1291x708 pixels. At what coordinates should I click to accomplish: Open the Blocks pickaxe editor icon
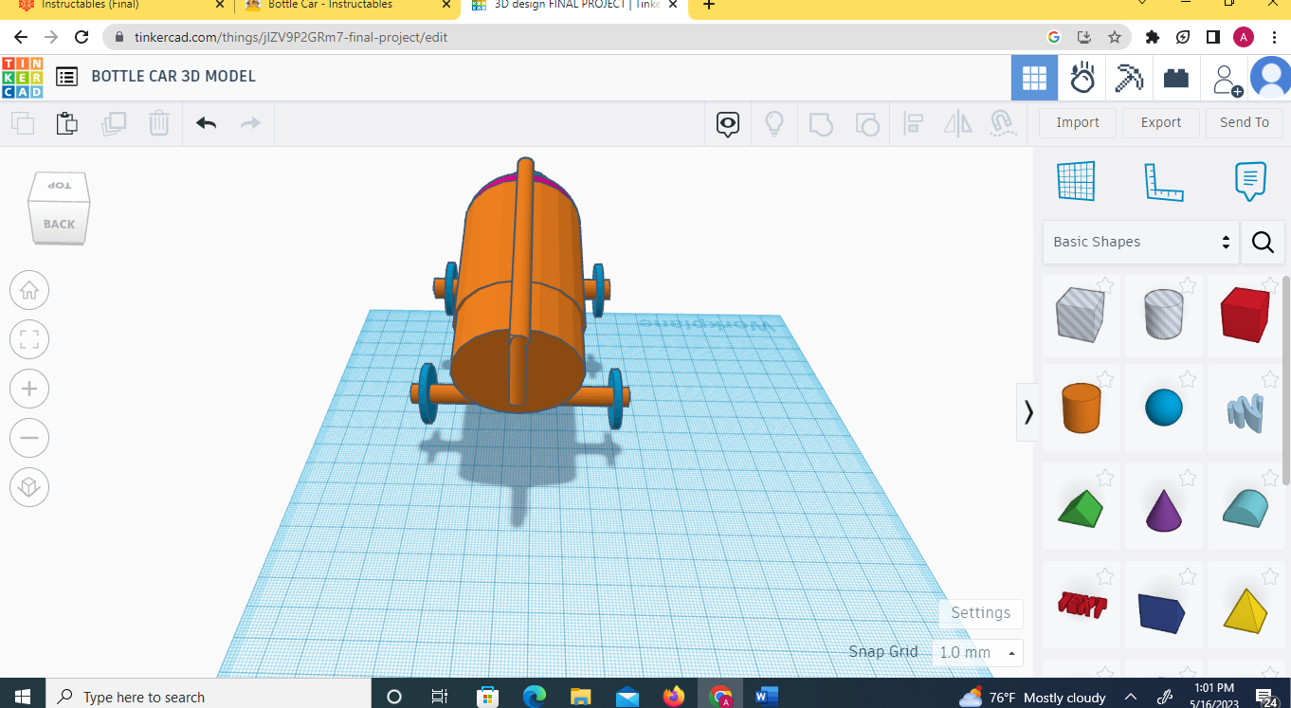(x=1129, y=78)
